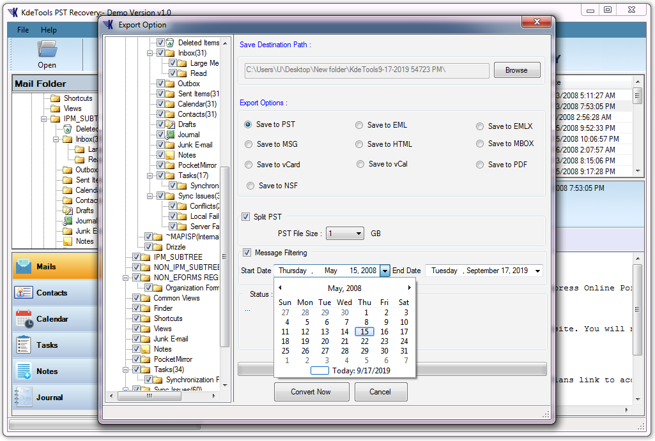655x441 pixels.
Task: Click the Browse button
Action: pyautogui.click(x=517, y=70)
